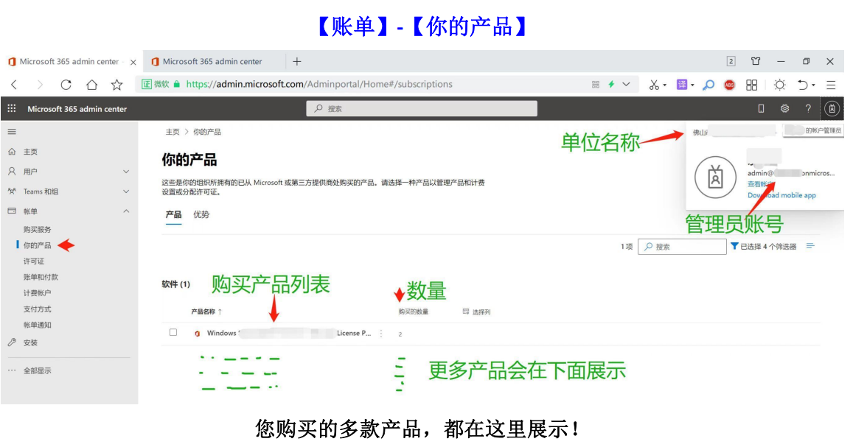Open the browser extensions grid icon
853x447 pixels.
(751, 85)
